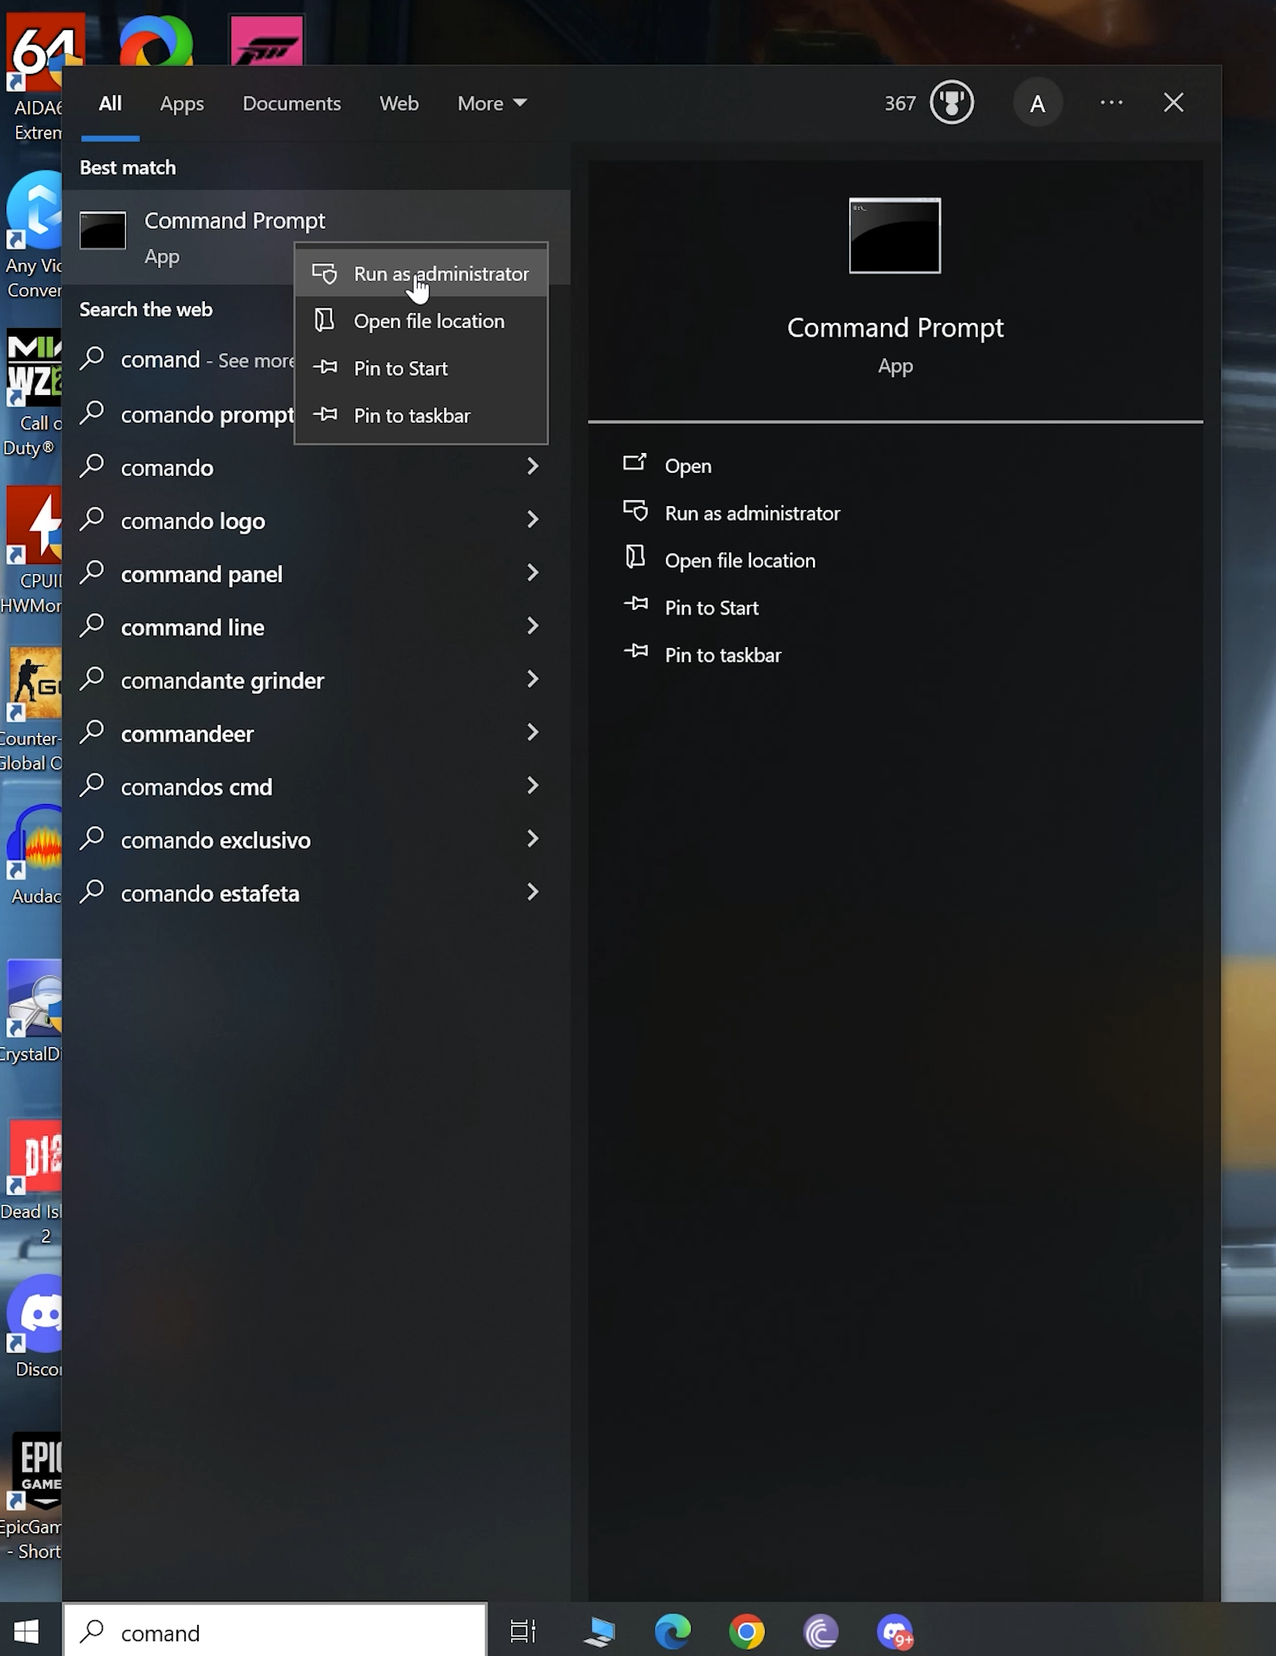Choose Open file location in context menu
This screenshot has width=1276, height=1656.
coord(421,320)
